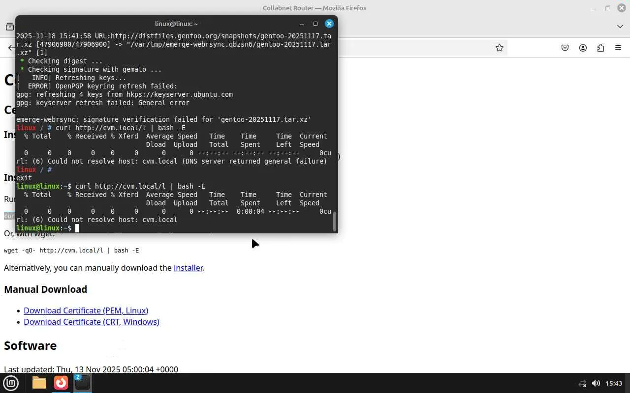The width and height of the screenshot is (630, 393).
Task: Click the terminal window's vertical scrollbar
Action: 335,222
